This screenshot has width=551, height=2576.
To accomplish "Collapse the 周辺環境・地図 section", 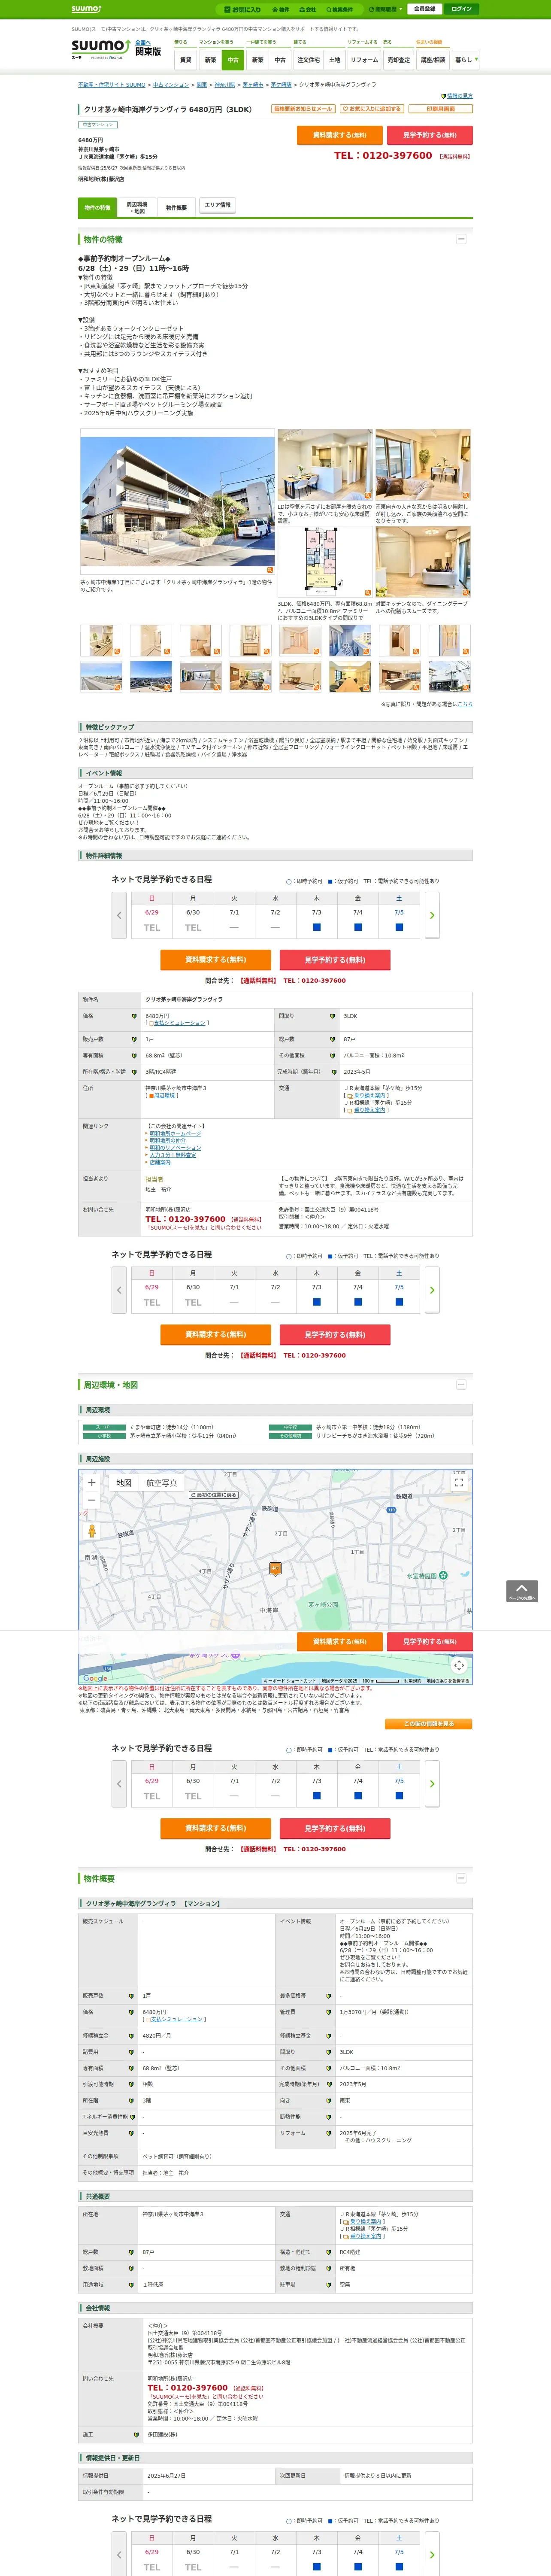I will click(x=461, y=1385).
